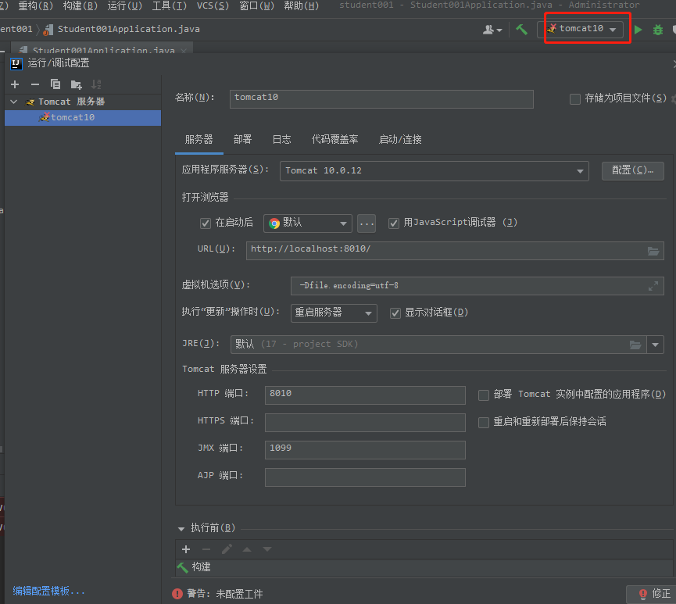Open the 构建(B) menu
Image resolution: width=676 pixels, height=604 pixels.
click(80, 6)
